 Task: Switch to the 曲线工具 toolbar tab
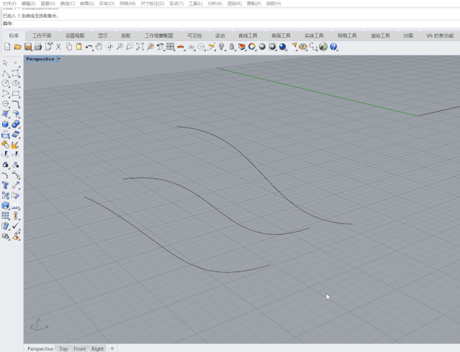(x=248, y=35)
